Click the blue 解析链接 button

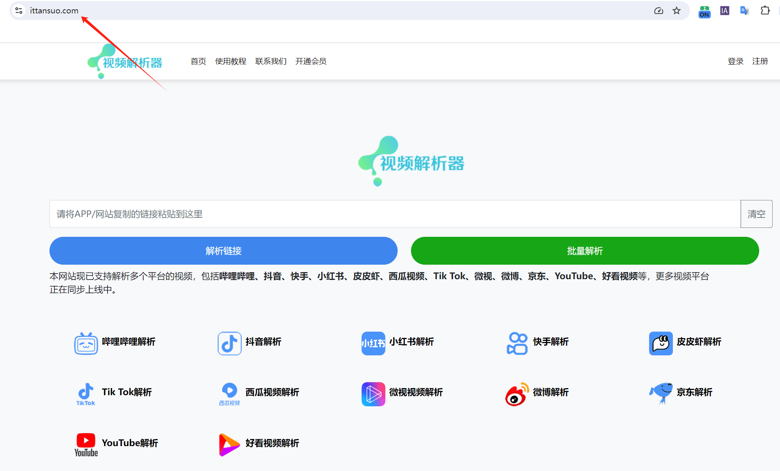coord(224,251)
